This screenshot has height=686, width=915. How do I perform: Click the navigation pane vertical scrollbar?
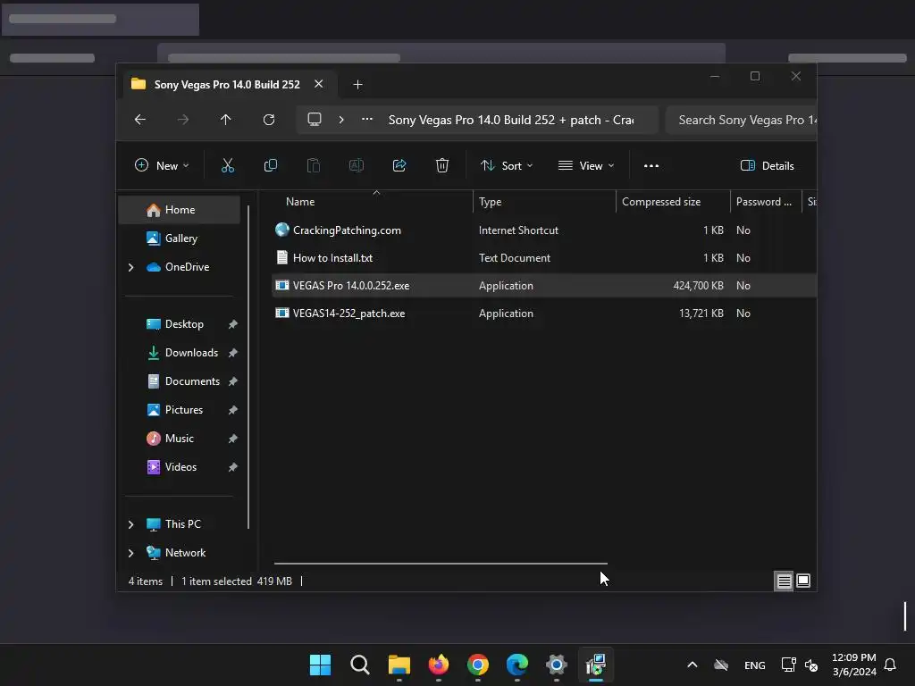[248, 367]
